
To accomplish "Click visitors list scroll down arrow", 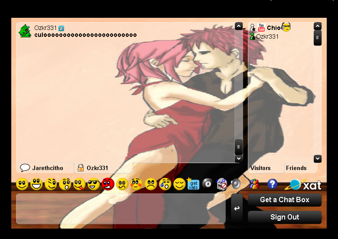I will 318,159.
